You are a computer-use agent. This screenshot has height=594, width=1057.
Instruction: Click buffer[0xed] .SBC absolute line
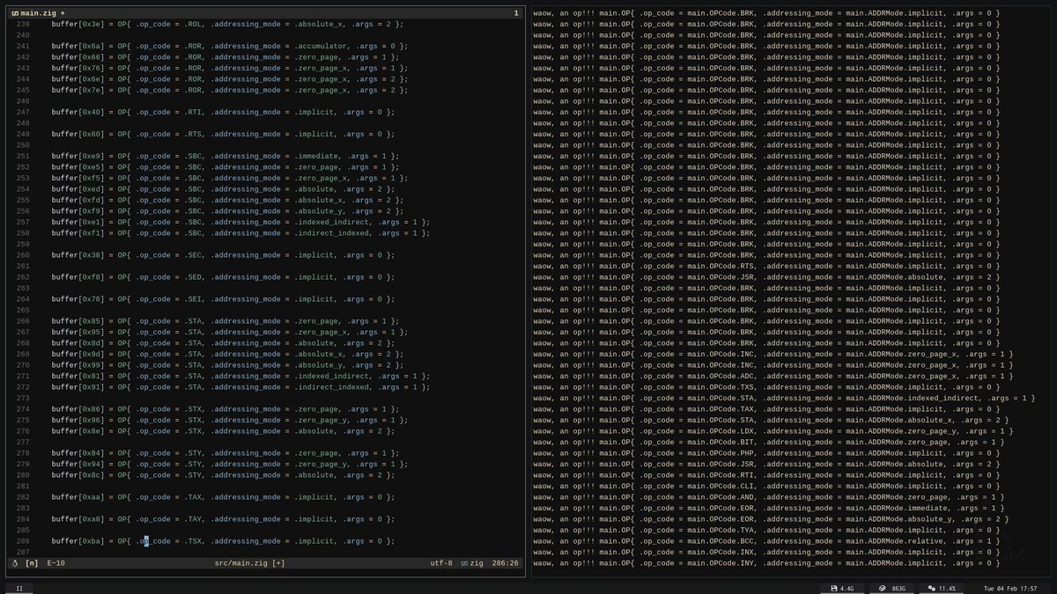pos(223,189)
